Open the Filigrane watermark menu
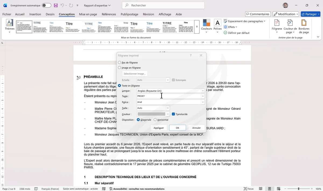323x191 pixels. pyautogui.click(x=277, y=26)
